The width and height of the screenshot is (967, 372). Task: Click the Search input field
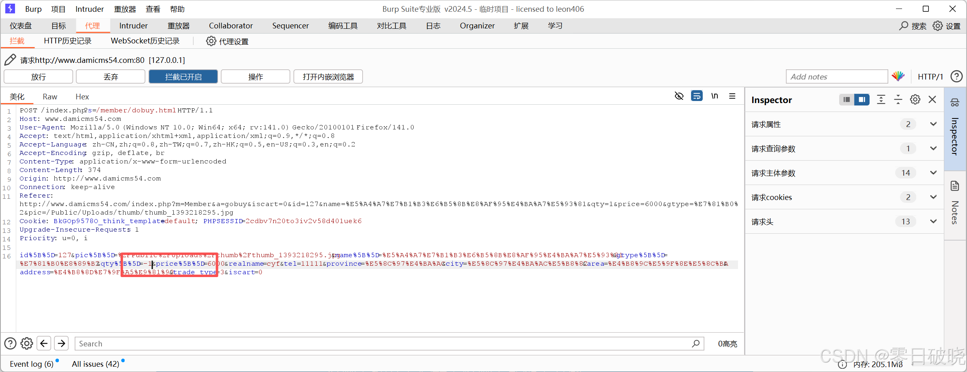(x=389, y=344)
